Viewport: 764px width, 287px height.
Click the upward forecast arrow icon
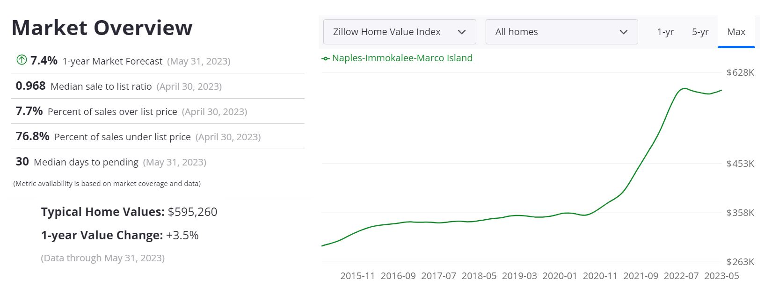(x=21, y=60)
